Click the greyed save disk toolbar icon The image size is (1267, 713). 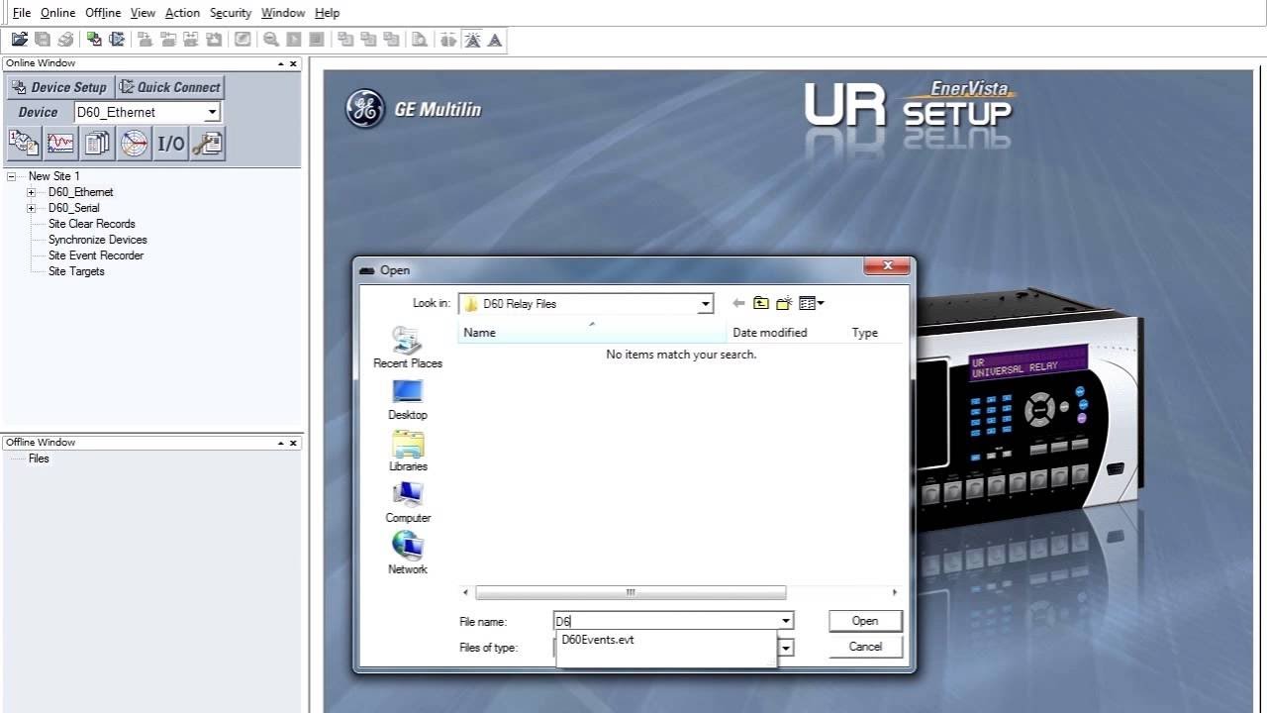[43, 40]
